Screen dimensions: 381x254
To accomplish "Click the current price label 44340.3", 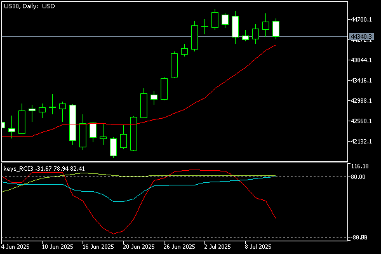I will [x=361, y=36].
